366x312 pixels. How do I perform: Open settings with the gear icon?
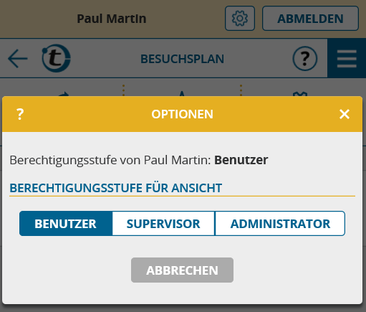click(240, 19)
